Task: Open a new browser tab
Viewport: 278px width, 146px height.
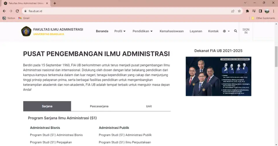Action: pyautogui.click(x=55, y=3)
